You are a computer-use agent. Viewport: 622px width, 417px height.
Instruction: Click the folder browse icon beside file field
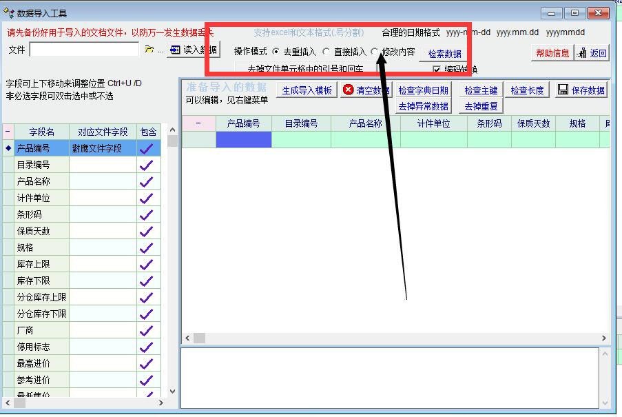point(149,50)
